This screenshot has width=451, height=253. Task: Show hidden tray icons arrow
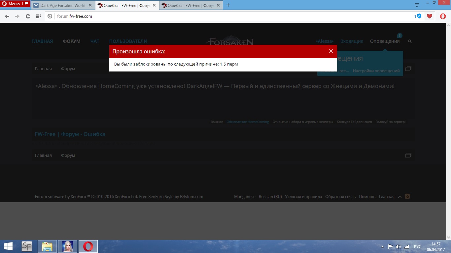coord(382,247)
